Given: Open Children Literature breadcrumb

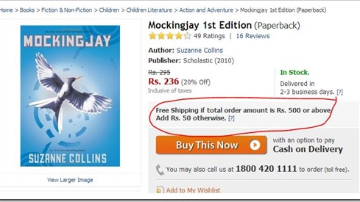Looking at the screenshot, I should click(149, 10).
